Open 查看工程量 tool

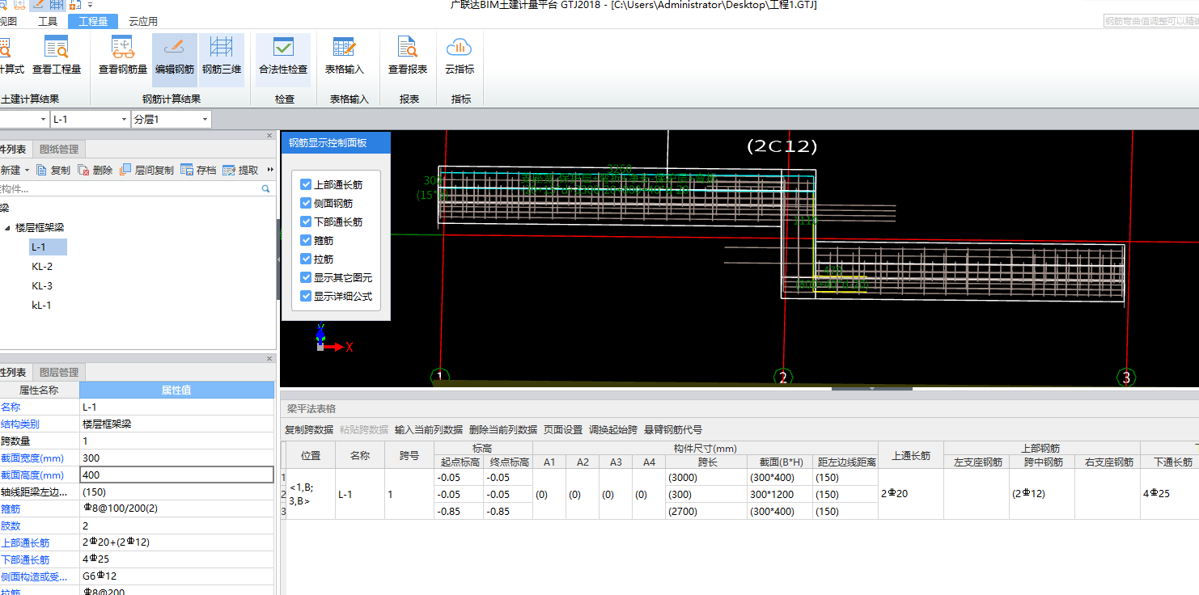[57, 56]
